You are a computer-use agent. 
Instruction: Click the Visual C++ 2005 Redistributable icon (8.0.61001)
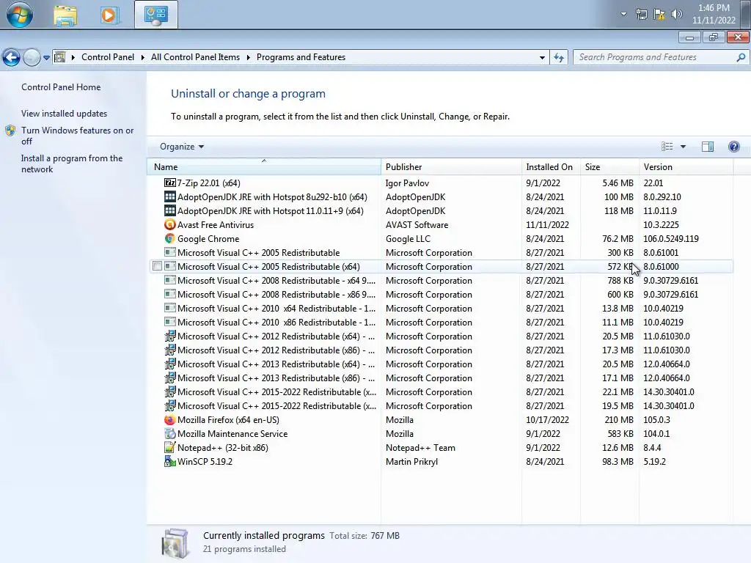tap(169, 252)
